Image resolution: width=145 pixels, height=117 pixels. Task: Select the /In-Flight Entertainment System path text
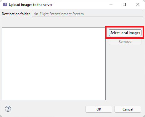click(x=59, y=14)
